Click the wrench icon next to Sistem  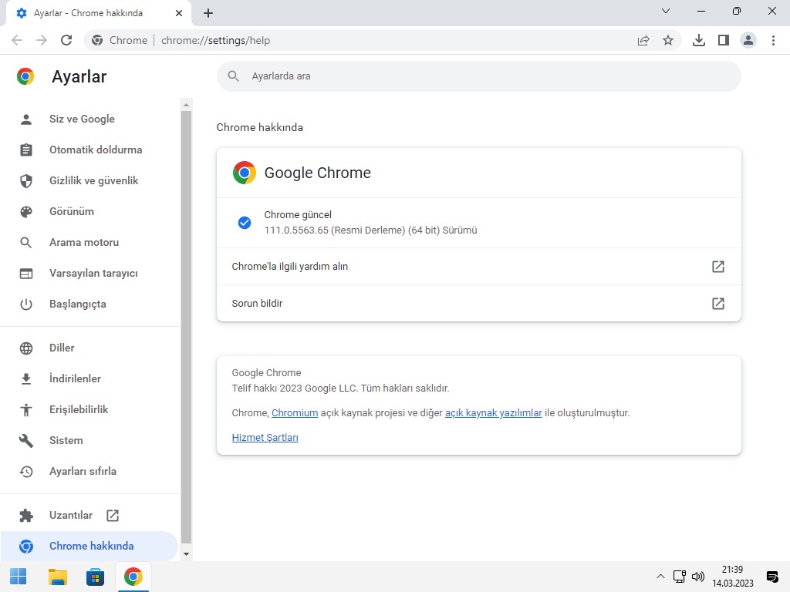click(26, 441)
